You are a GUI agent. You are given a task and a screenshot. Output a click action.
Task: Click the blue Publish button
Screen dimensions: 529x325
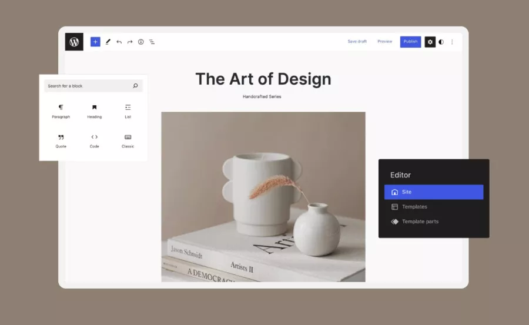click(411, 42)
